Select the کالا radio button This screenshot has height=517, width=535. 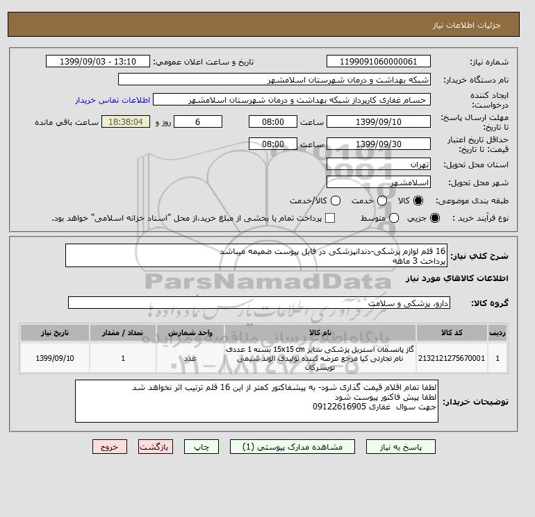(418, 201)
